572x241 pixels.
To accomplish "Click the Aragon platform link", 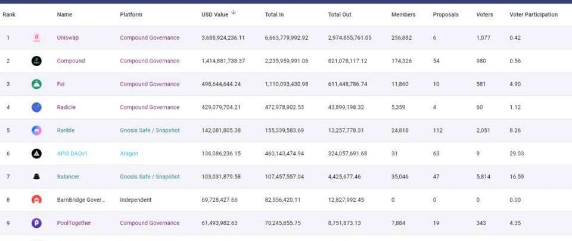I will 129,154.
